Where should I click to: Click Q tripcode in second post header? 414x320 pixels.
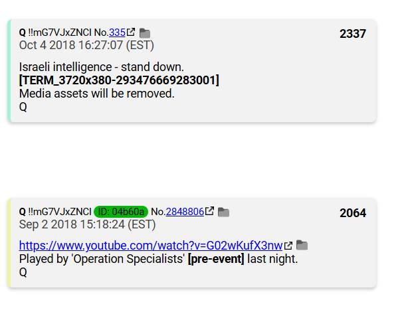pos(55,212)
